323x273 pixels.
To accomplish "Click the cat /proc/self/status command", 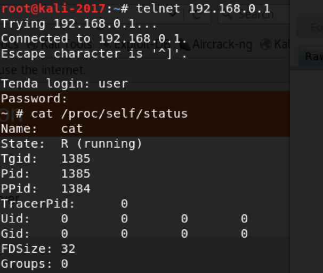I will point(109,114).
